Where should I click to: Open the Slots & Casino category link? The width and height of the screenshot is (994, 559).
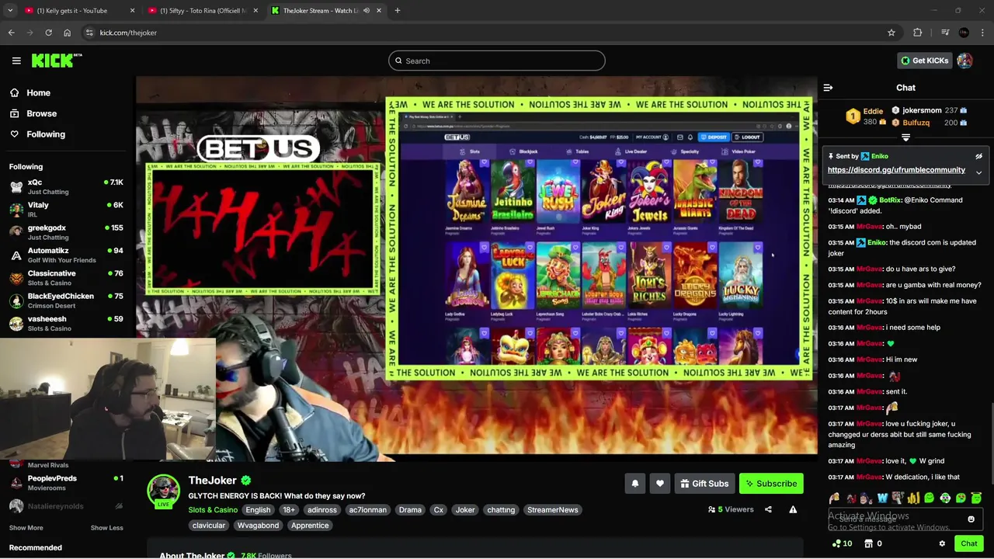tap(213, 510)
